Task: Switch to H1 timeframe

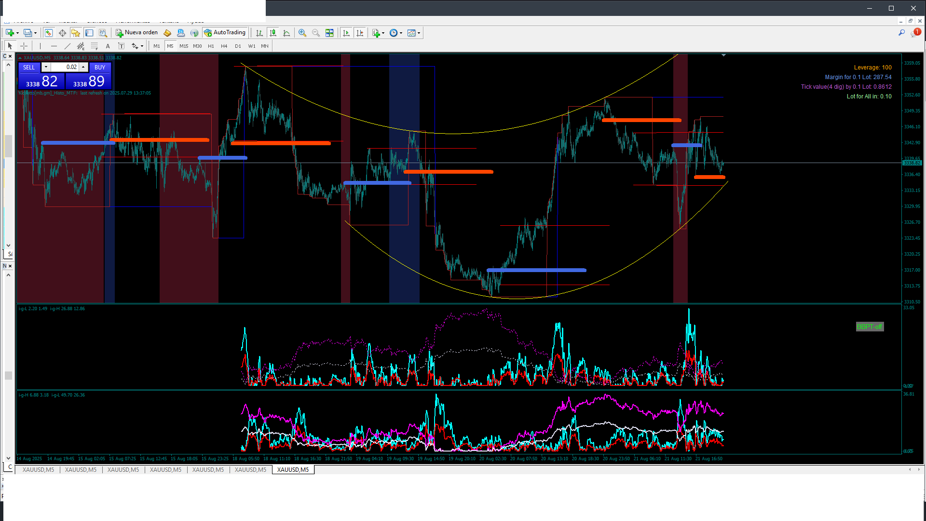Action: click(211, 46)
